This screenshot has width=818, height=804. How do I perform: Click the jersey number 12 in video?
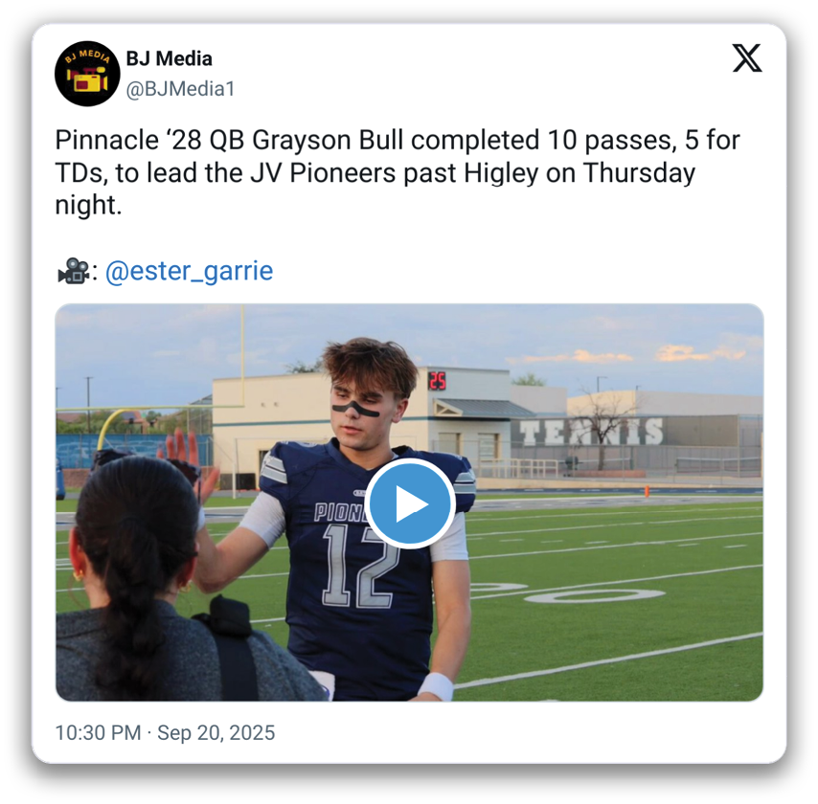point(359,566)
